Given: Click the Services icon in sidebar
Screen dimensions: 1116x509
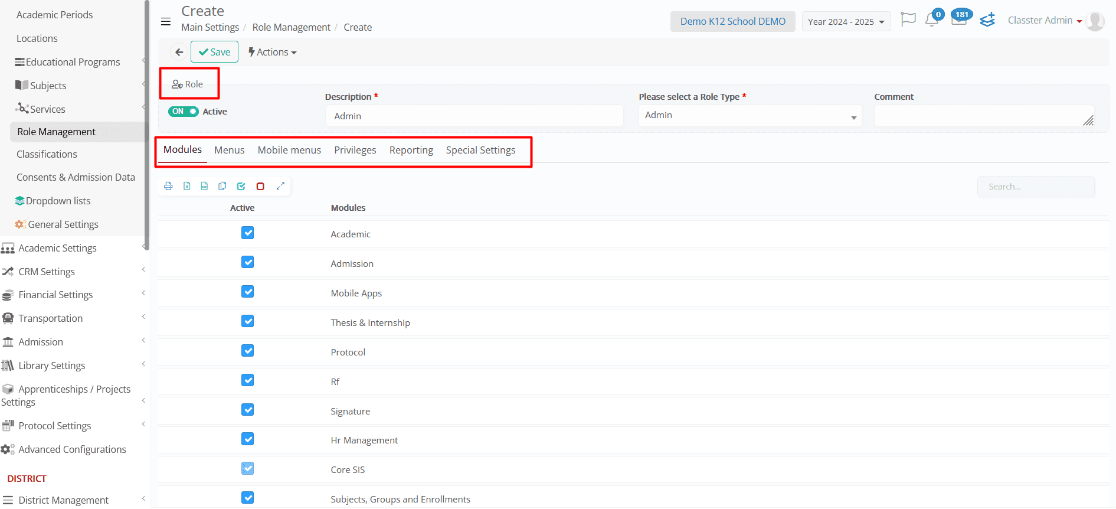Looking at the screenshot, I should [22, 108].
